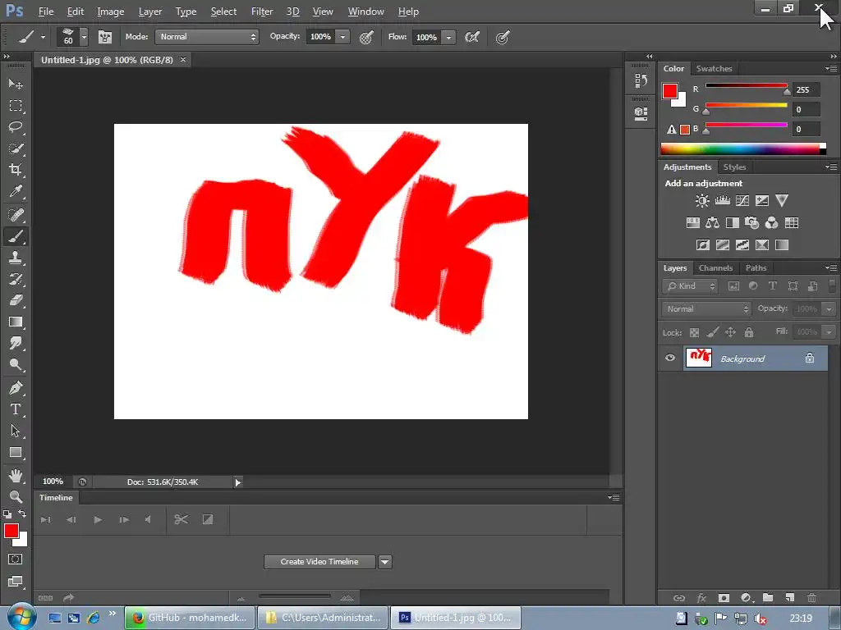Click the R channel slider

click(746, 85)
